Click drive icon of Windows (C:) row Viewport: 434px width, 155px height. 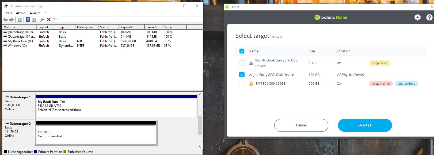point(5,46)
